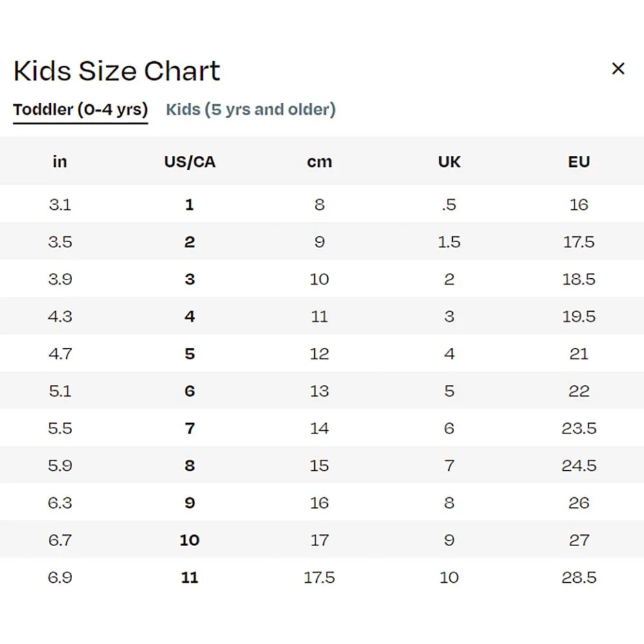Viewport: 644px width, 644px height.
Task: Click the 3.1 inch cell
Action: click(x=60, y=205)
